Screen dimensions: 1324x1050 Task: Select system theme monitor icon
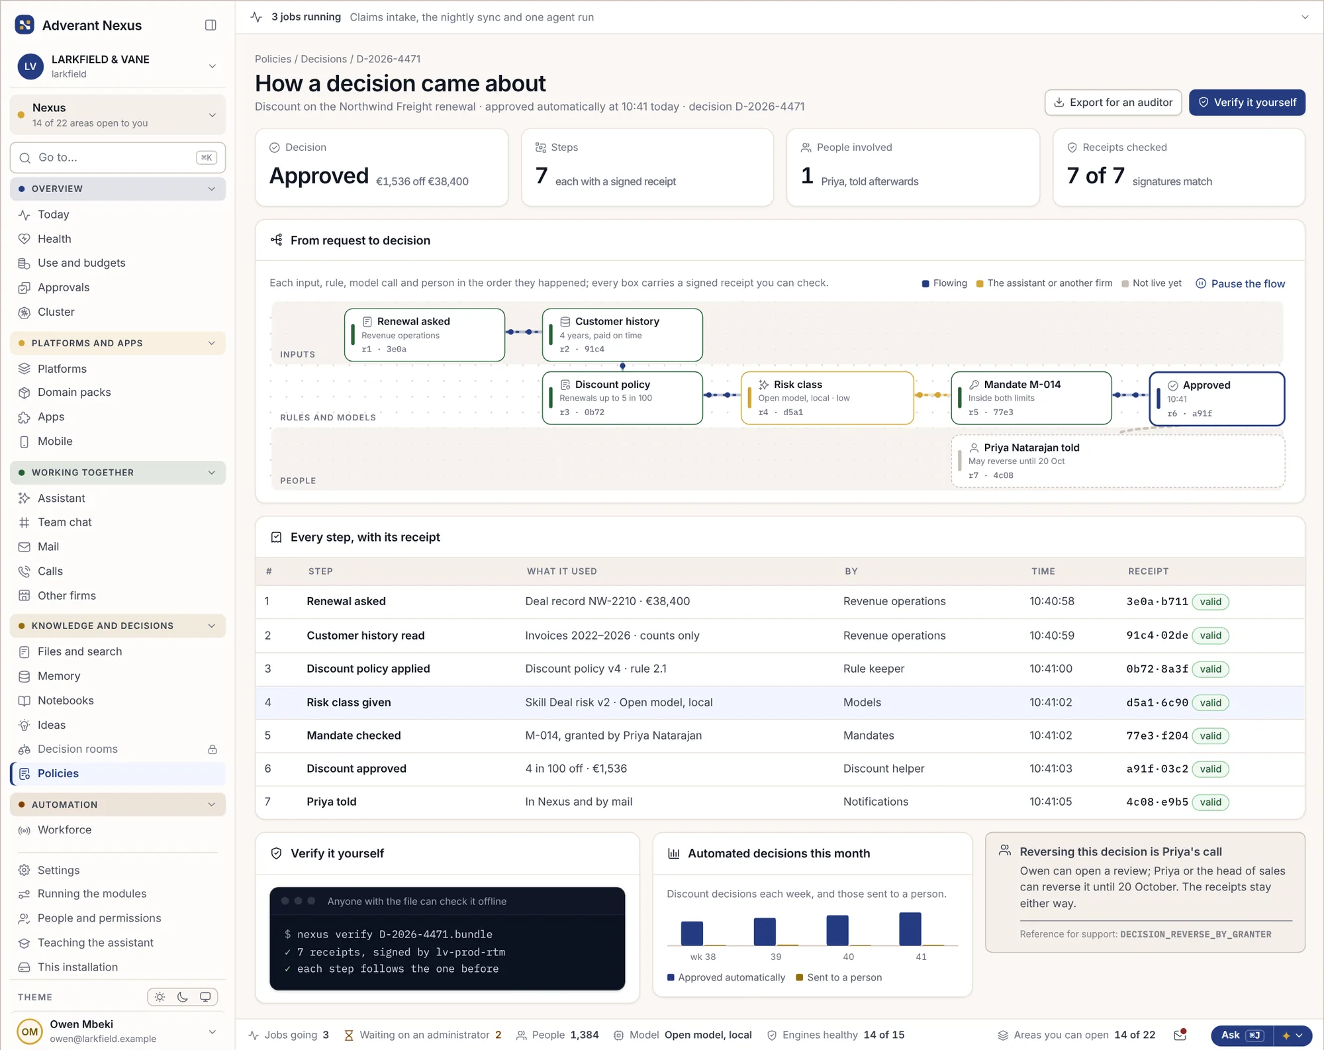(205, 997)
